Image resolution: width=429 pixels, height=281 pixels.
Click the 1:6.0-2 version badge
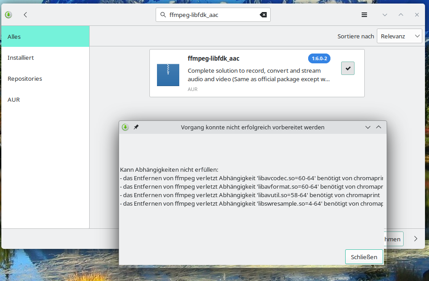(x=319, y=58)
